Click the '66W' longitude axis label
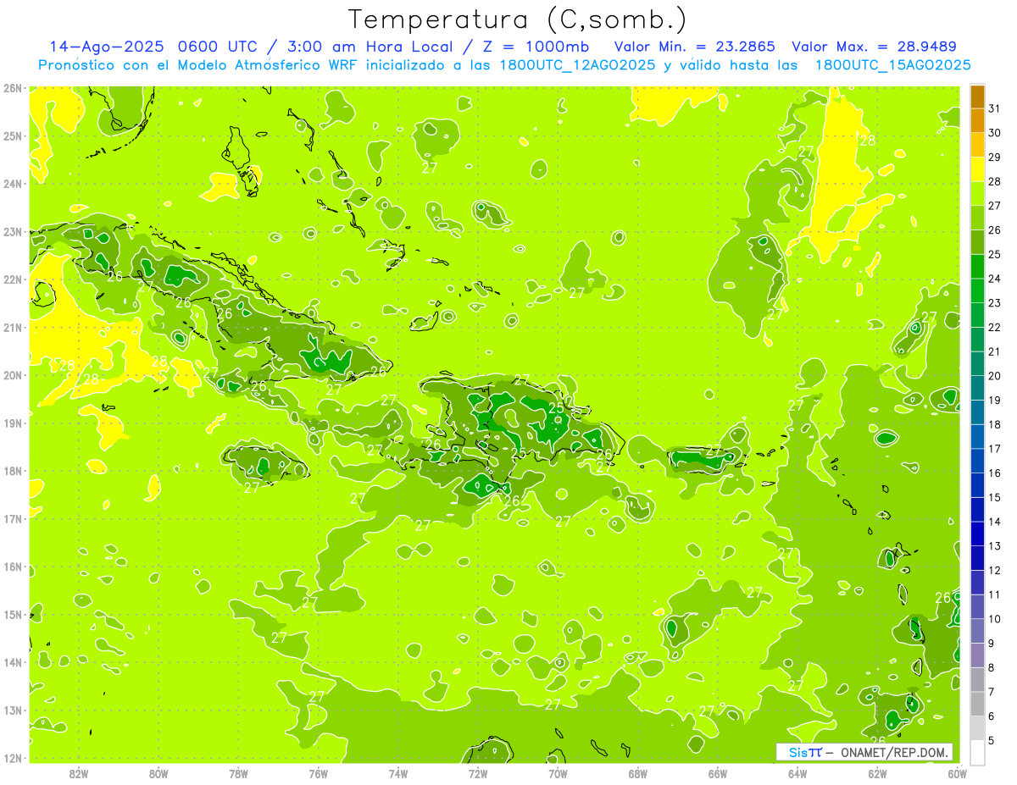Screen dimensions: 1017x785 tap(718, 773)
